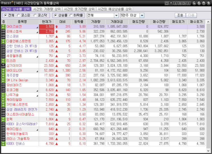The width and height of the screenshot is (212, 154).
Task: Click the eBEST logo in title bar
Action: click(x=7, y=3)
